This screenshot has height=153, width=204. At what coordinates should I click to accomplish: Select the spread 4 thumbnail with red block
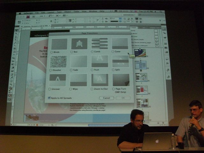point(142,90)
